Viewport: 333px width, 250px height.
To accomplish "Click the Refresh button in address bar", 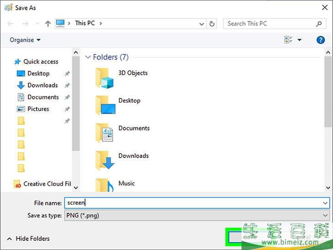I will pyautogui.click(x=212, y=24).
